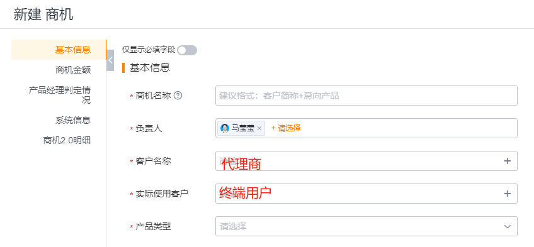Click 马莹莹's avatar in the 负责人 field
The width and height of the screenshot is (534, 247).
[224, 128]
